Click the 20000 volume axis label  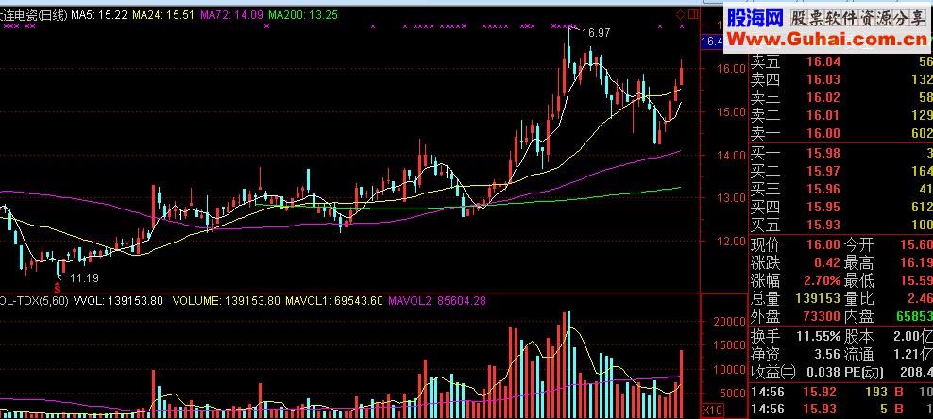[729, 322]
